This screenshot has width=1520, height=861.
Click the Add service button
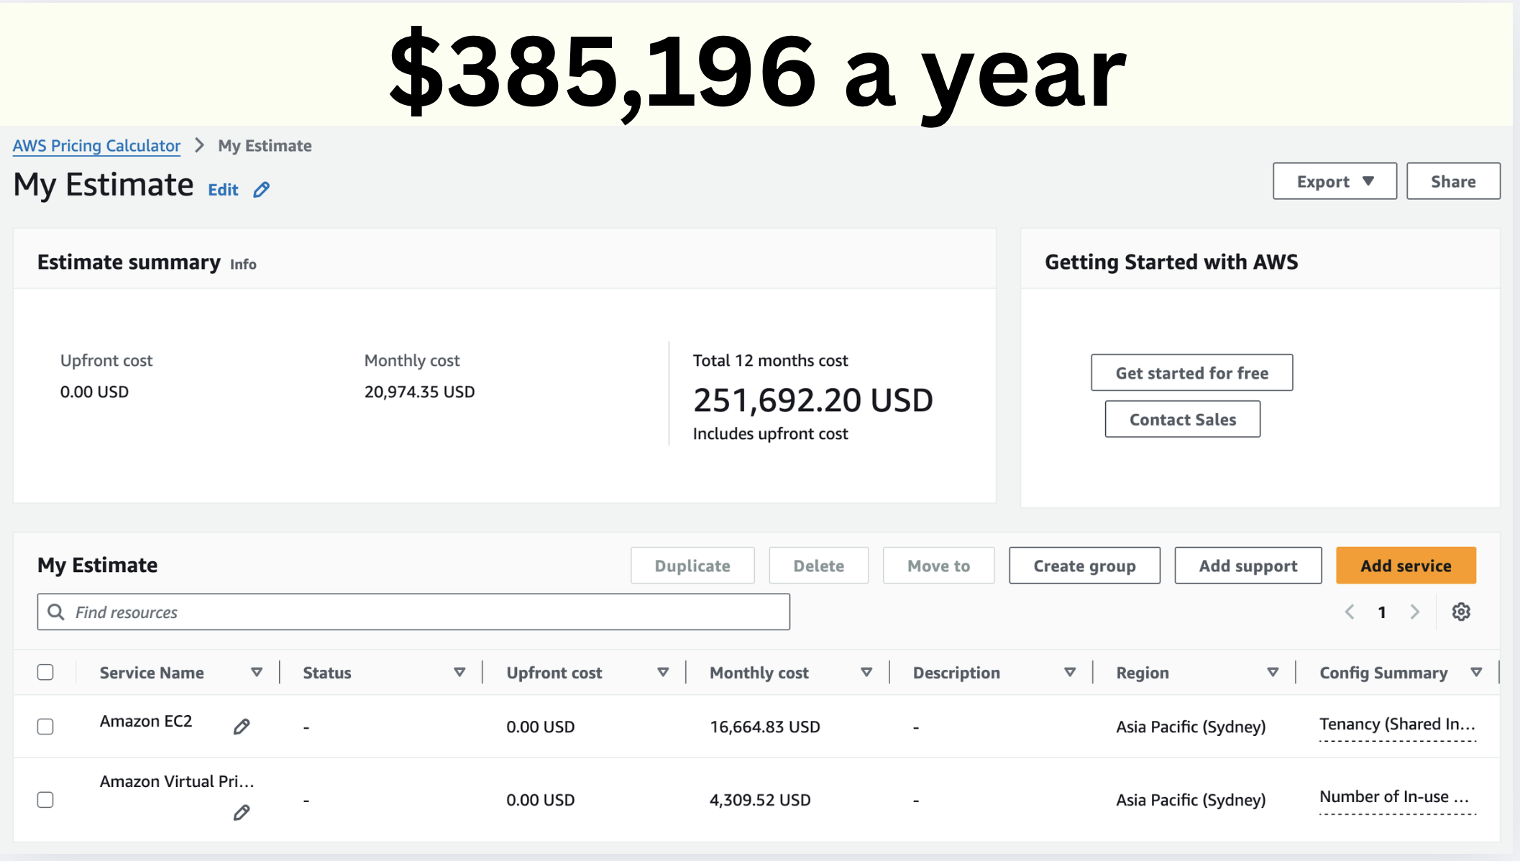[1405, 566]
